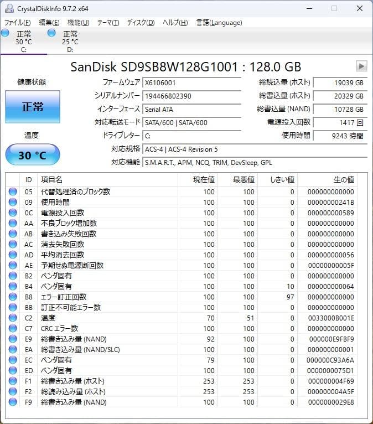Click the next disk arrow button
This screenshot has width=373, height=424.
point(361,66)
